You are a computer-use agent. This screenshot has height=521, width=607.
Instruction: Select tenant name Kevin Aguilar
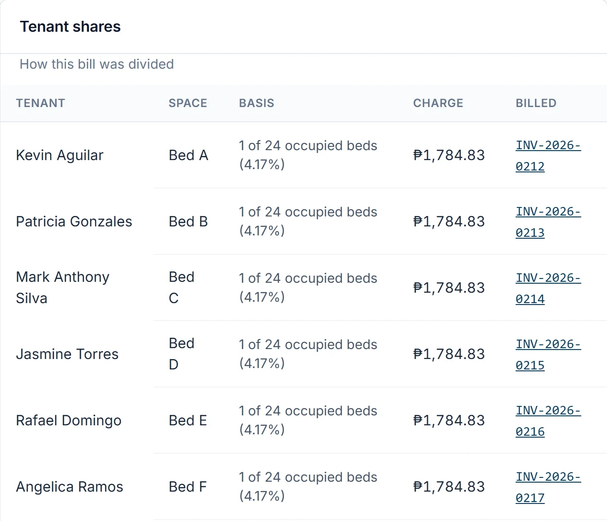click(x=60, y=155)
